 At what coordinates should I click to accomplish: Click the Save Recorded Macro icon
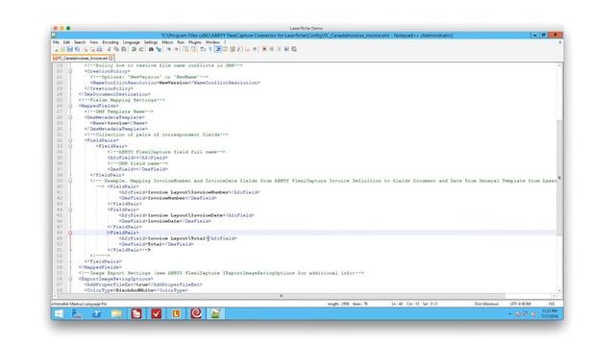point(294,49)
